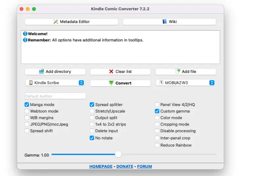The image size is (254, 176).
Task: Click the green Convert arrow icon
Action: tap(111, 83)
